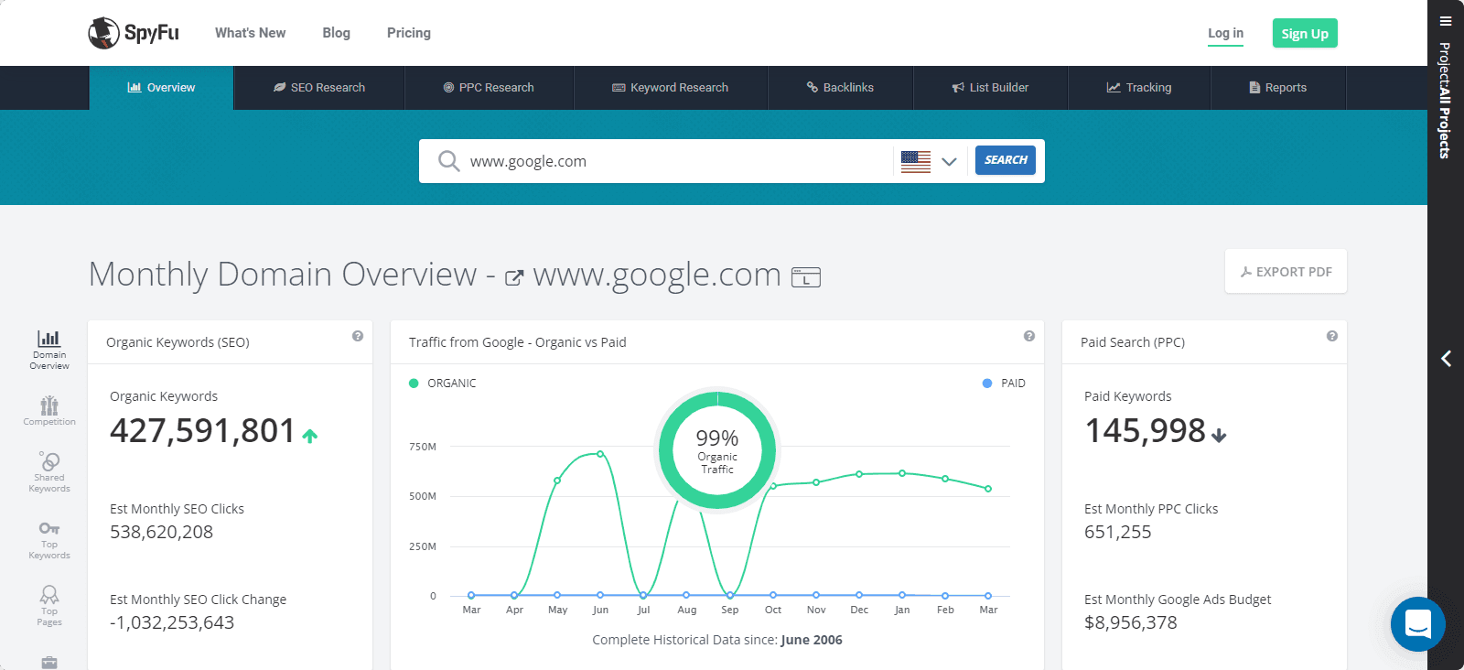Click the US flag country icon

coord(916,161)
